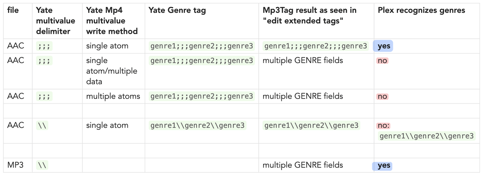
Task: Click 'genre1\\genre2\\genre3' in Yate Genre column
Action: 197,126
